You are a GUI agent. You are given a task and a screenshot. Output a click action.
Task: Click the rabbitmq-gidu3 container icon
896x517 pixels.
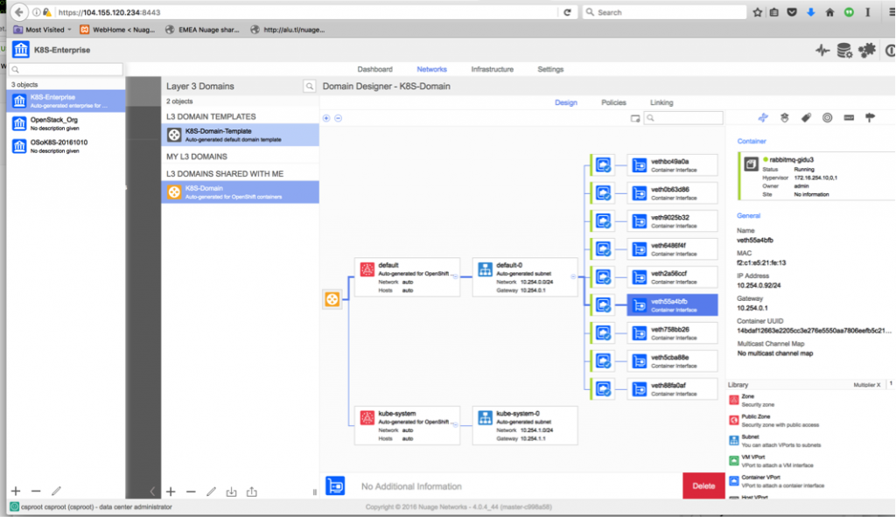pyautogui.click(x=751, y=164)
